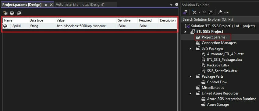Switch to the Automate_ETL_...dtsx [Design] tab
Screen dimensions: 259x111
point(80,5)
